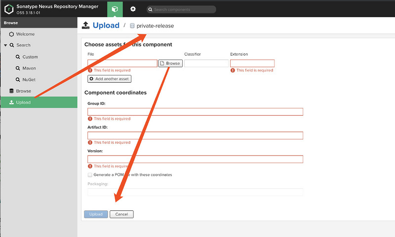Collapse the Search tree node

tap(5, 45)
